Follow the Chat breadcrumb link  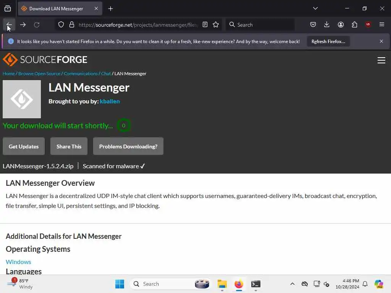(x=106, y=74)
